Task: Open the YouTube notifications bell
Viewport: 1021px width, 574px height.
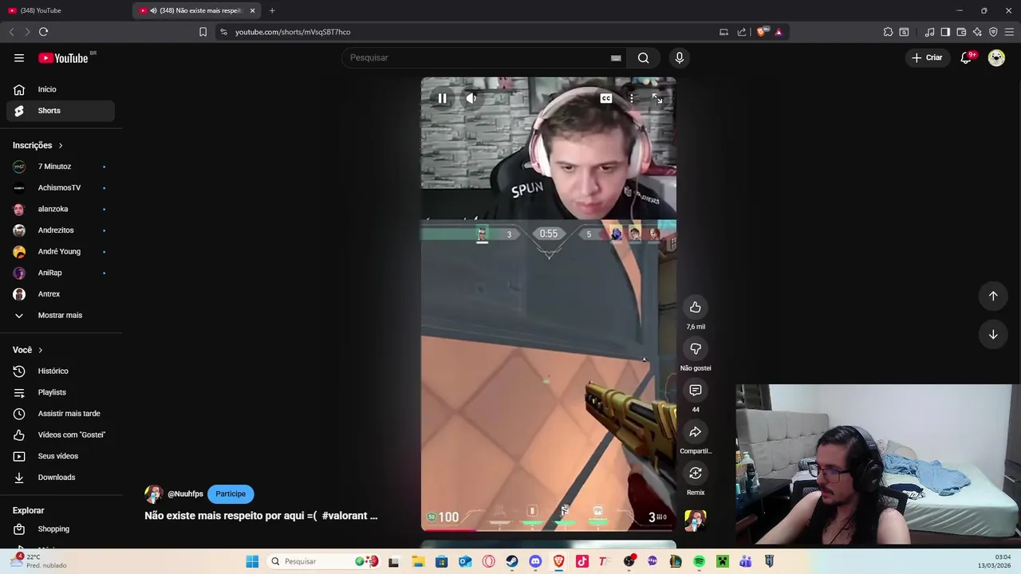Action: (x=966, y=57)
